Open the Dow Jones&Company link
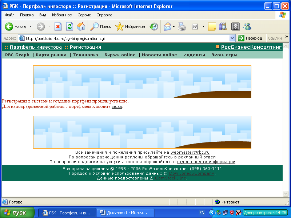The width and height of the screenshot is (291, 218). coord(192,173)
